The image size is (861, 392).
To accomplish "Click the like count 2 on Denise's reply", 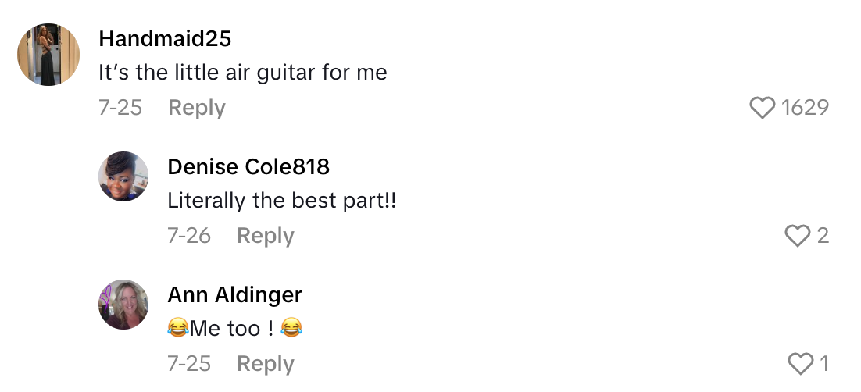I will [x=823, y=236].
